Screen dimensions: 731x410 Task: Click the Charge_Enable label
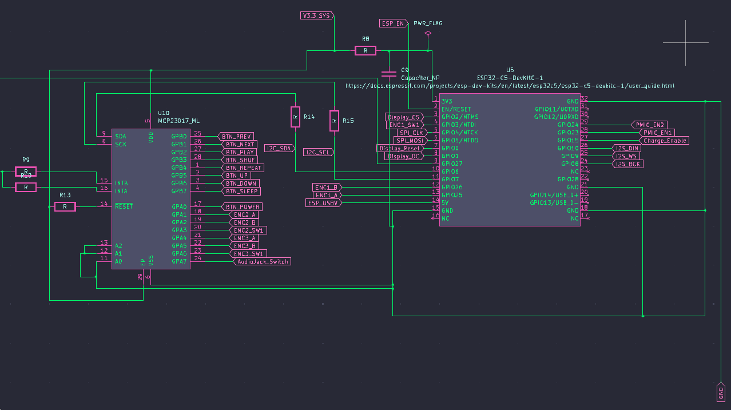(664, 140)
